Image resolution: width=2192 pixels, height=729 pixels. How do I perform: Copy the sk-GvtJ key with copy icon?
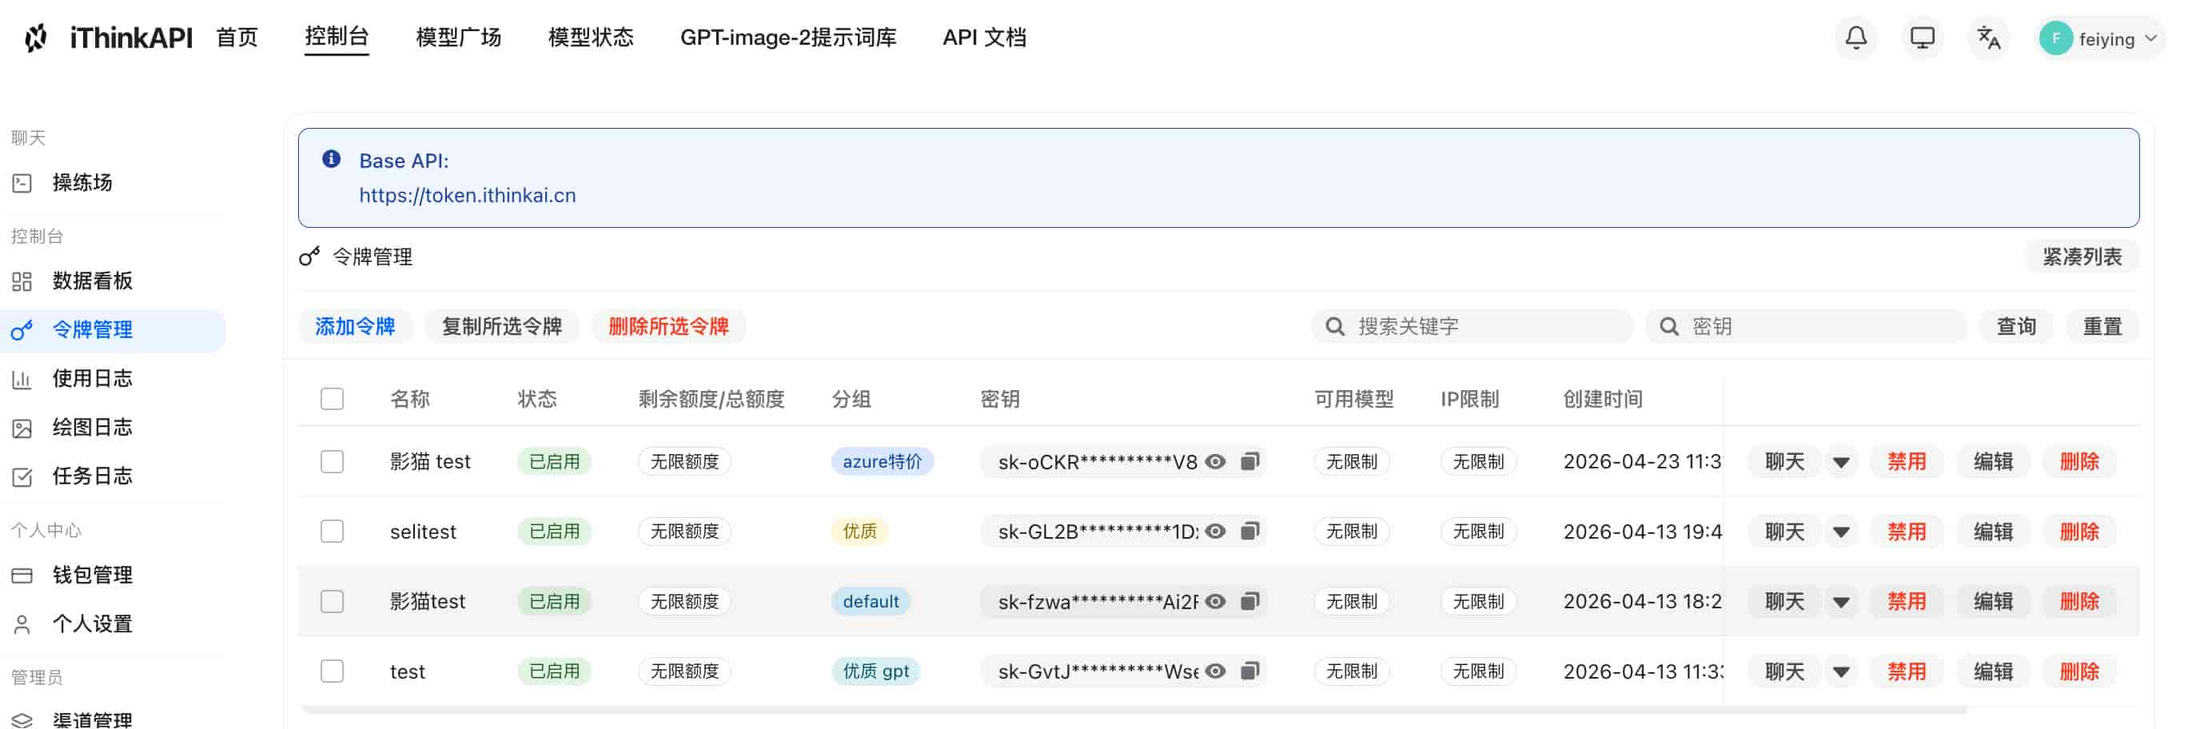coord(1249,671)
